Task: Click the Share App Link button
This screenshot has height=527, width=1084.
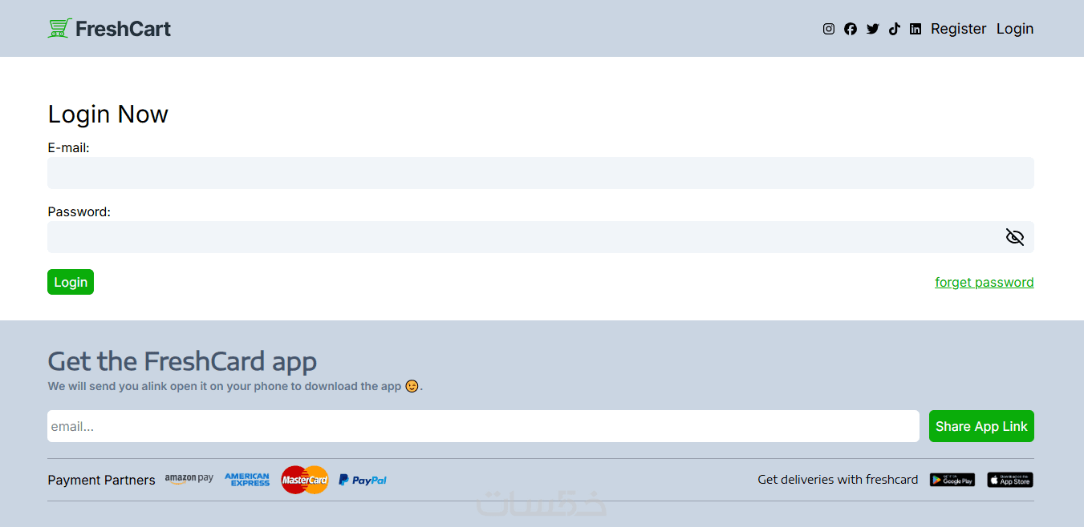Action: [981, 426]
